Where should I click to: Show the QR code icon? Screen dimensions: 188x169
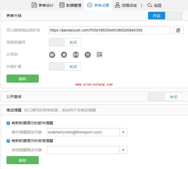99,55
